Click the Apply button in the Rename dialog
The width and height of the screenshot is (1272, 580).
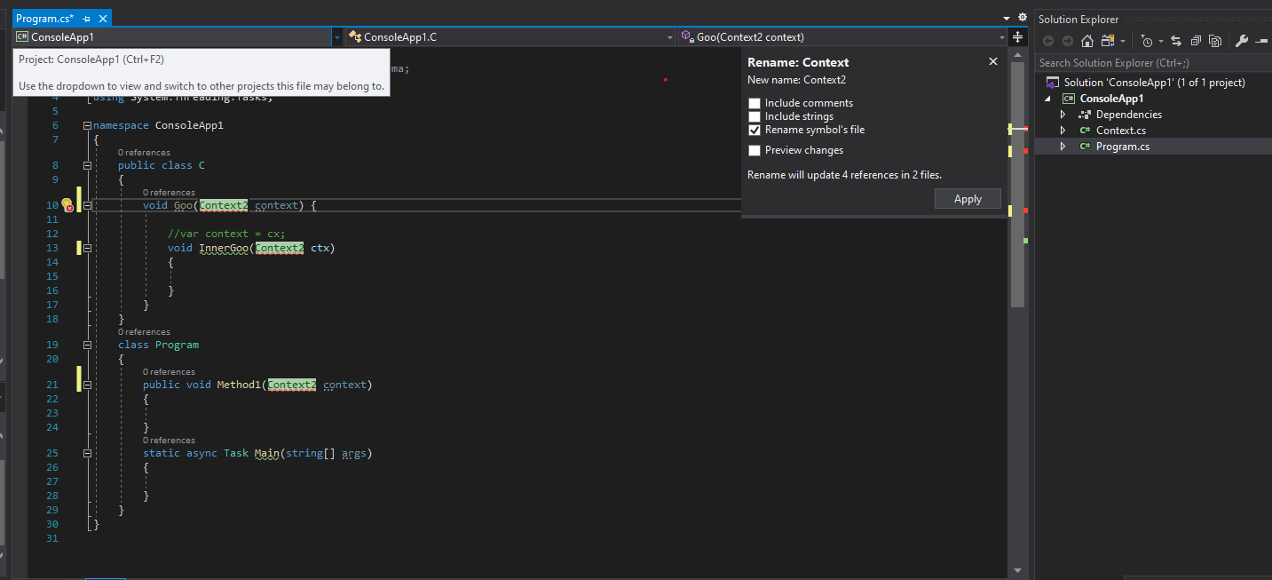coord(967,198)
